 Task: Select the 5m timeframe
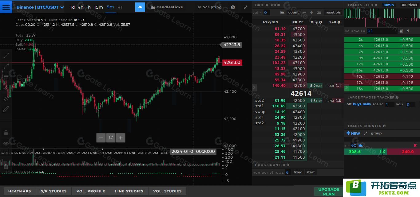pos(110,7)
